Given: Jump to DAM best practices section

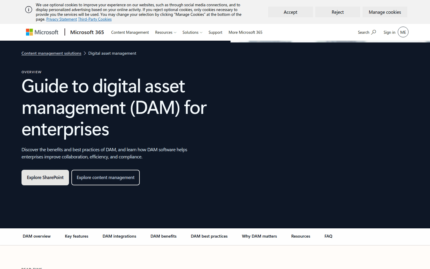Looking at the screenshot, I should coord(209,236).
